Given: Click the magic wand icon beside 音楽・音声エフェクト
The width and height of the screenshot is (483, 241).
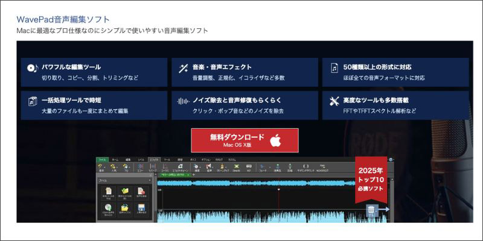Looking at the screenshot, I should coord(184,68).
